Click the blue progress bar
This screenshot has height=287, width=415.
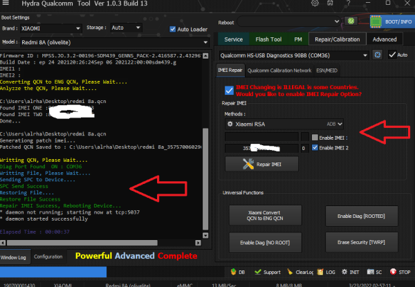[53, 272]
